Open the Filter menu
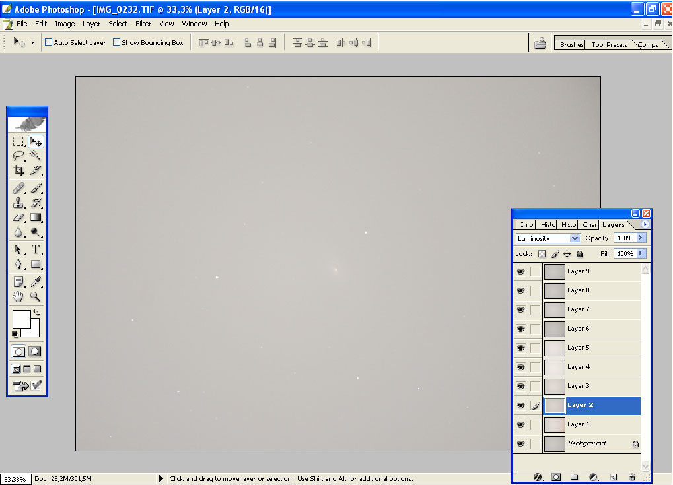Image resolution: width=673 pixels, height=485 pixels. [x=143, y=24]
